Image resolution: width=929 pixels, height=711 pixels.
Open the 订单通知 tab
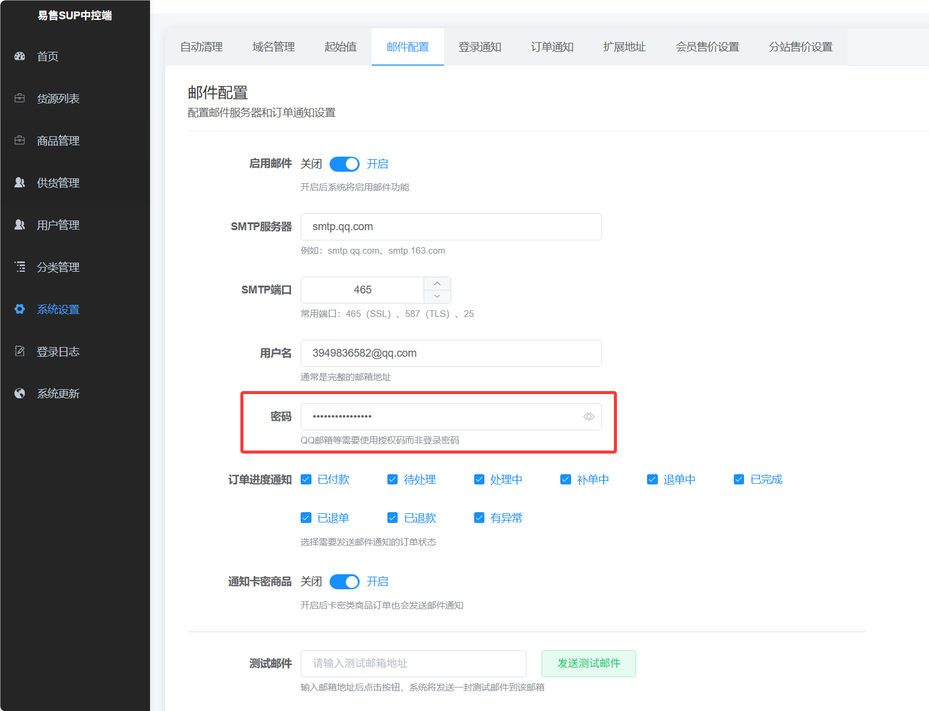point(551,46)
